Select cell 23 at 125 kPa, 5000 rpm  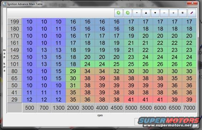(x=131, y=57)
